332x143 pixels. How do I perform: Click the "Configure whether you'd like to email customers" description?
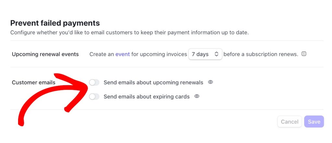[x=129, y=33]
